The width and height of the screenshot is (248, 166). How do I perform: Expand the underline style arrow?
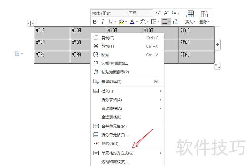pos(115,22)
